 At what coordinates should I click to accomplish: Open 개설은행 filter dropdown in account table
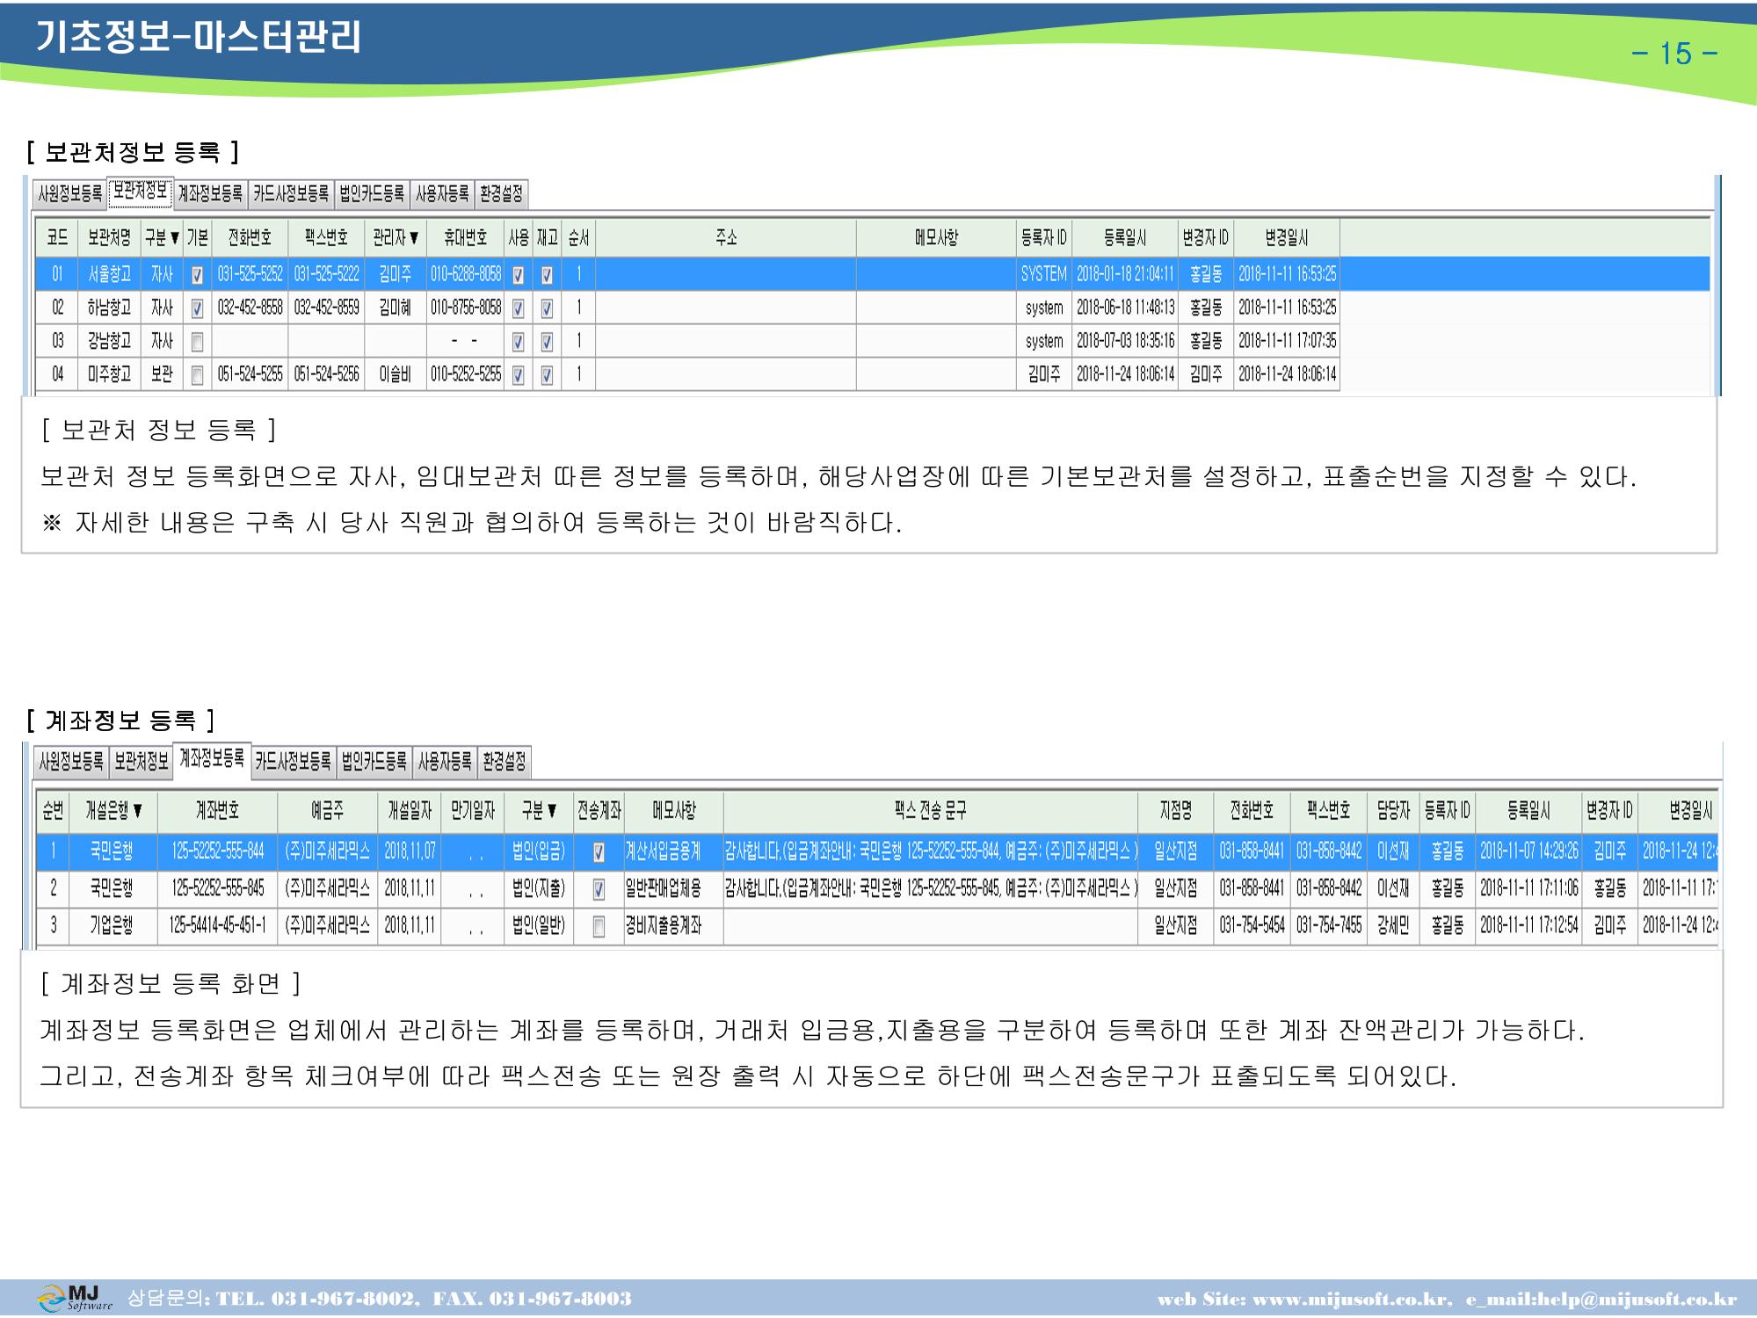138,810
